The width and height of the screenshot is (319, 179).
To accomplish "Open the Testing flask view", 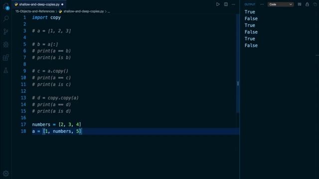I will click(x=6, y=71).
